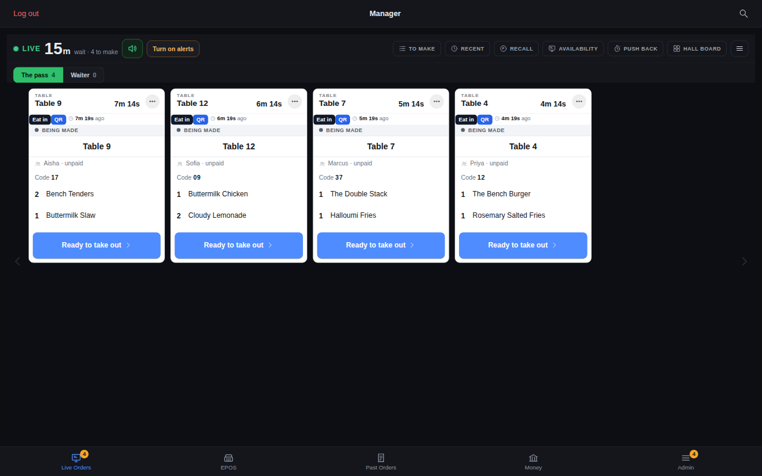Mark Table 12 ready to take out

[239, 245]
